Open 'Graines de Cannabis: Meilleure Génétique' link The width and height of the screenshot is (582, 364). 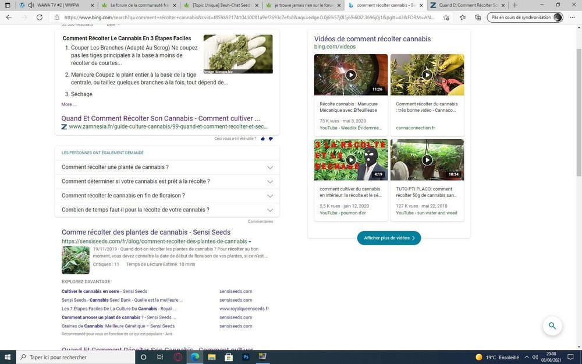pos(118,326)
